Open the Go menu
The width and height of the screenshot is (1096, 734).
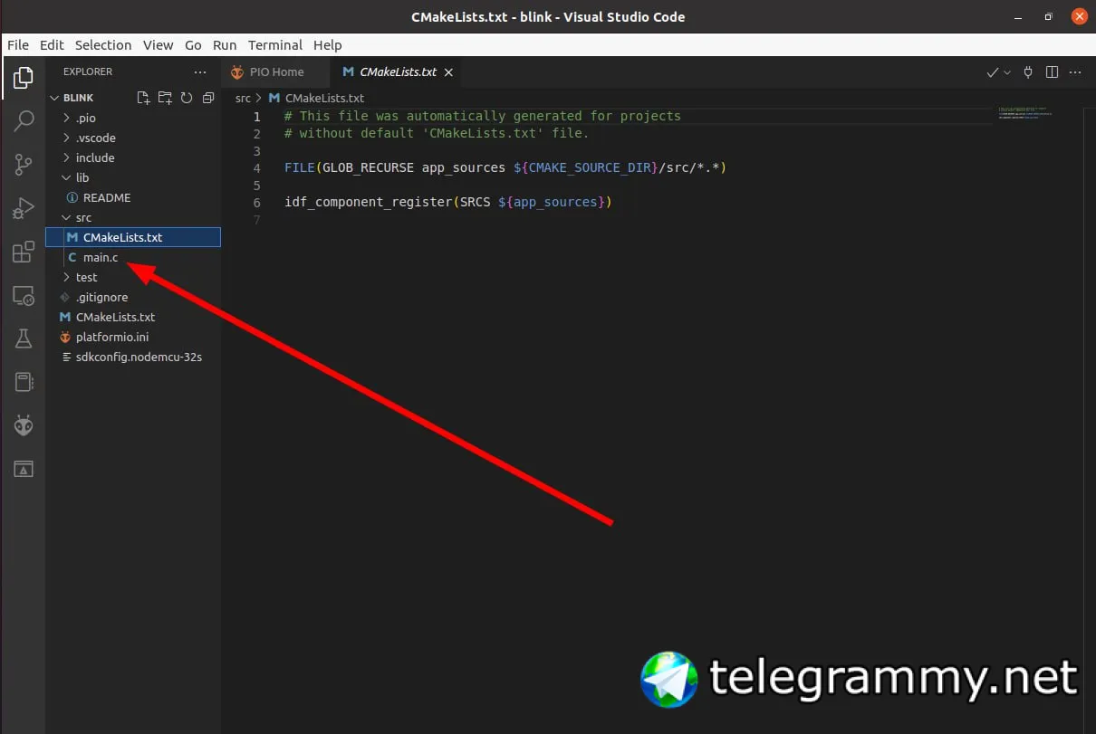[x=193, y=44]
